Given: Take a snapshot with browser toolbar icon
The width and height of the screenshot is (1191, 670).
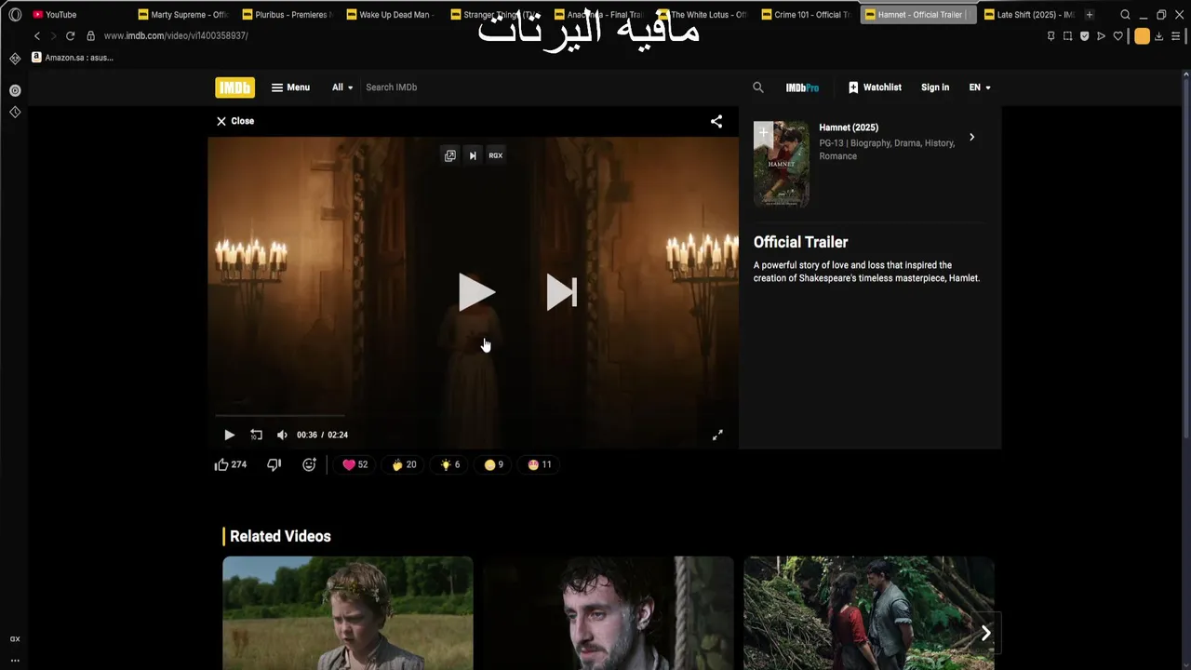Looking at the screenshot, I should (1067, 36).
